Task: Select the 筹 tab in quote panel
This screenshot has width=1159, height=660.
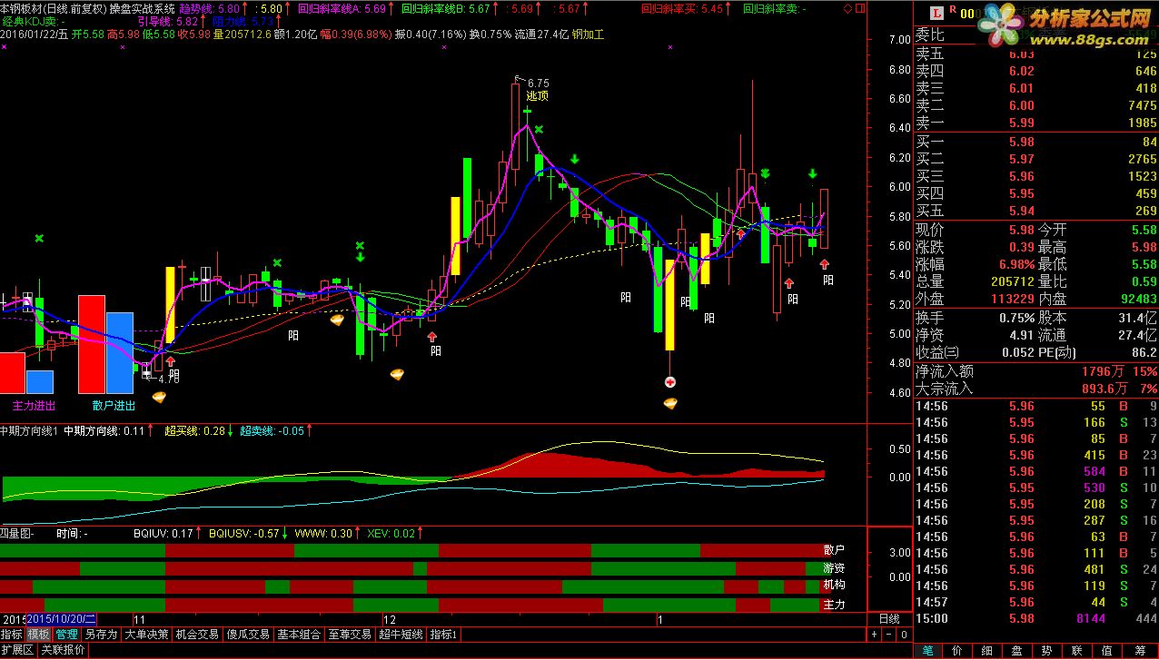Action: 1140,650
